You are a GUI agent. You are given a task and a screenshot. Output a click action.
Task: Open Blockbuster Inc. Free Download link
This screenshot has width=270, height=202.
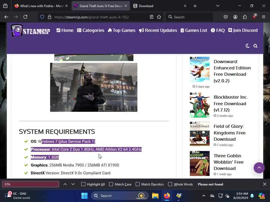coord(230,103)
